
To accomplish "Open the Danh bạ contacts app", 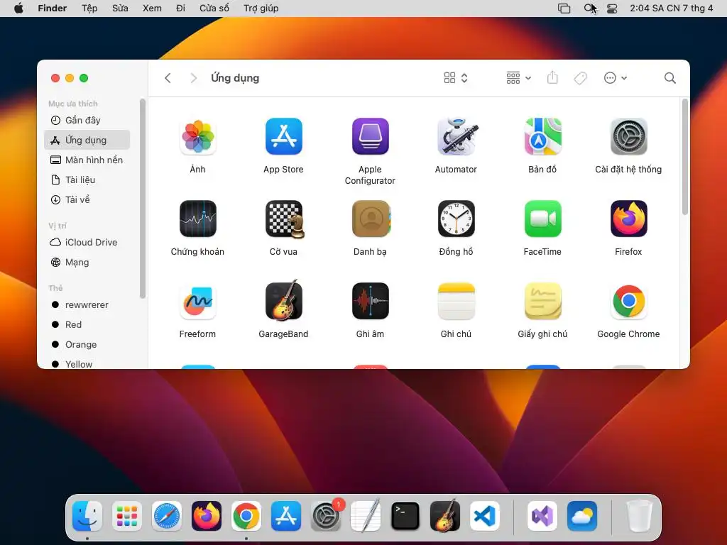I will click(370, 219).
